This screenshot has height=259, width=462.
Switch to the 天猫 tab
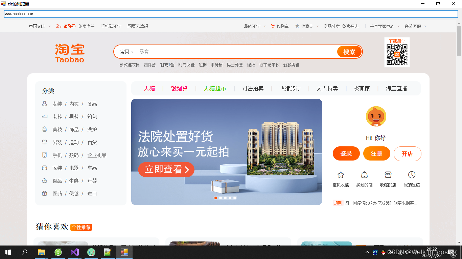pyautogui.click(x=149, y=88)
